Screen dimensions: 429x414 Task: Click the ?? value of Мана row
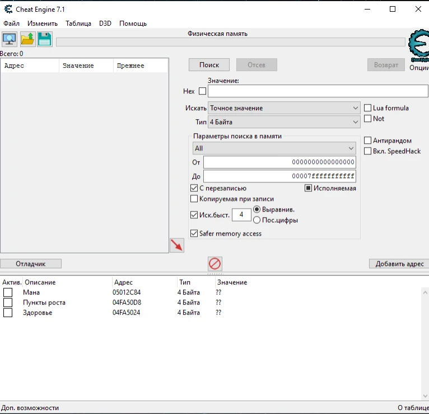pos(218,293)
